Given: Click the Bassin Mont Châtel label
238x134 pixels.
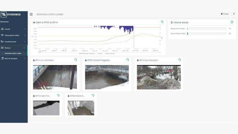Looking at the screenshot, I should (178, 33).
